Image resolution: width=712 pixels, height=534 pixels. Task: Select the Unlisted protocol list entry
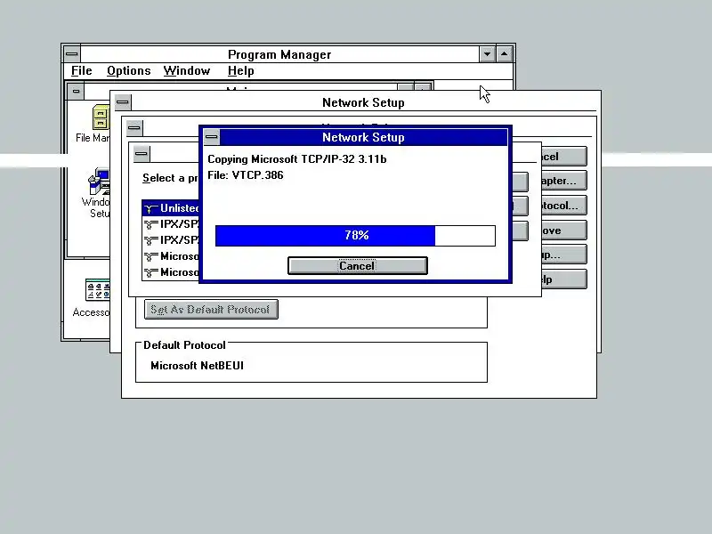point(171,208)
